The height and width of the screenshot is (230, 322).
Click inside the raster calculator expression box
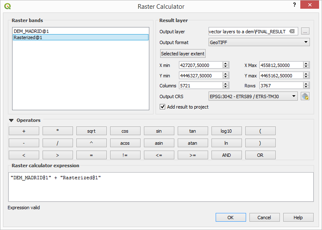tap(161, 187)
